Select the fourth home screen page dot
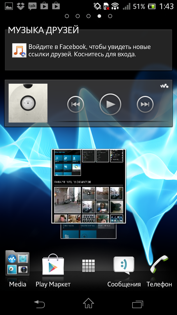 (99, 16)
